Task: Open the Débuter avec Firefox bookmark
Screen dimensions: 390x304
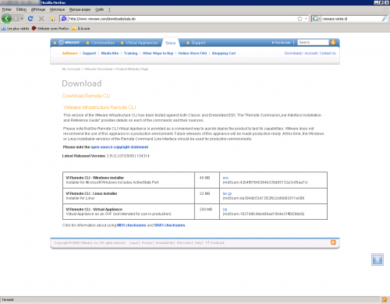Action: coord(51,29)
